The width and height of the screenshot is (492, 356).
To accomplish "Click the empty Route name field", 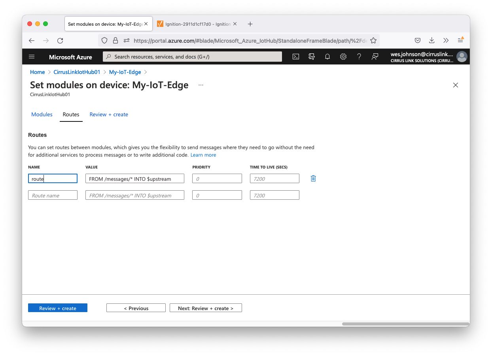I will pyautogui.click(x=53, y=195).
